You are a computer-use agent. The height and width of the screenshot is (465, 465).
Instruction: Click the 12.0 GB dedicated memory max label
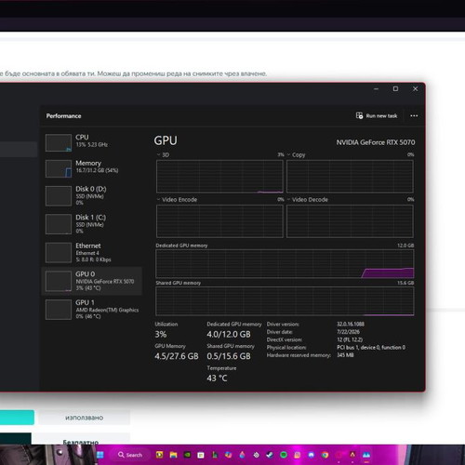(x=405, y=246)
